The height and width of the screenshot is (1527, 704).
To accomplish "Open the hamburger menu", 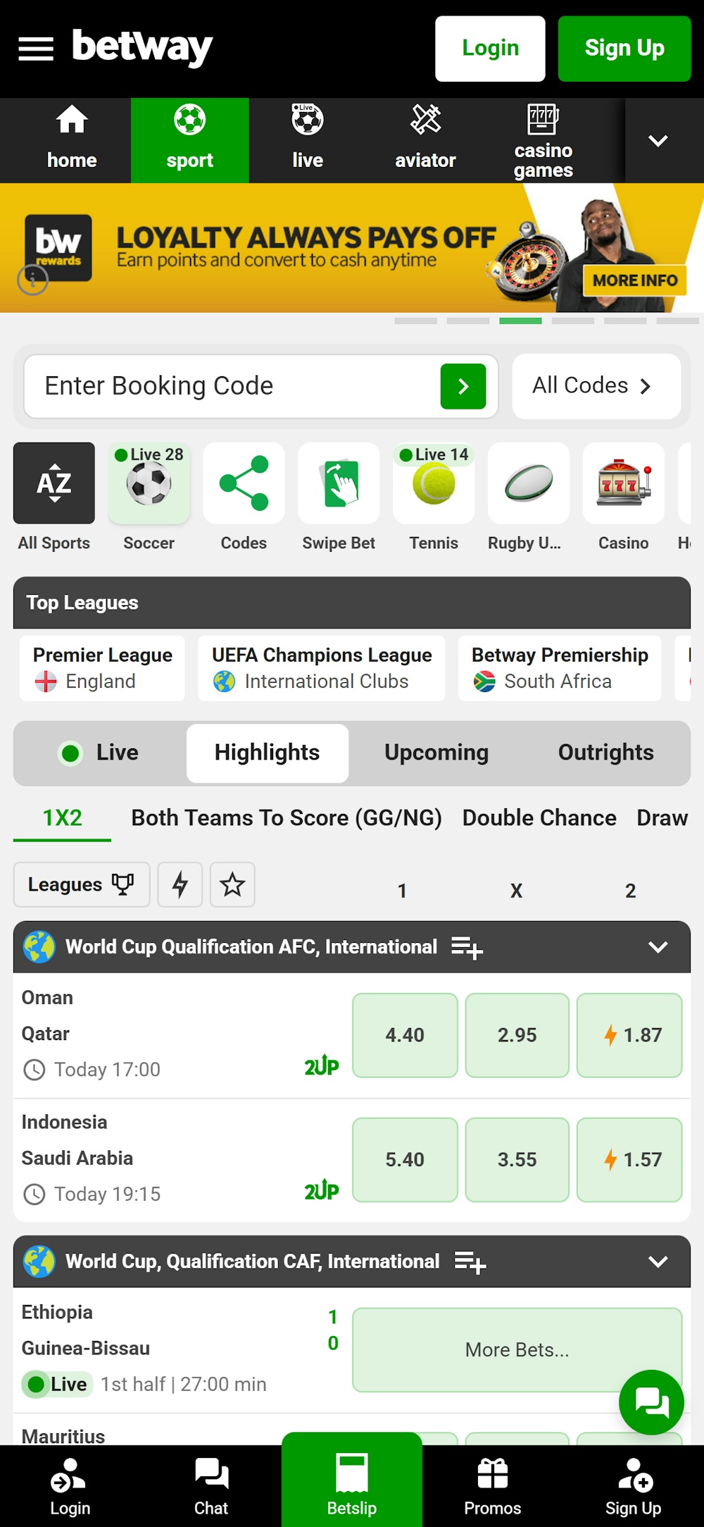I will pos(35,48).
